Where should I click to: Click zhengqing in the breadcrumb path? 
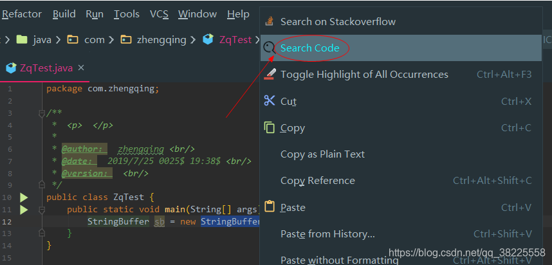[161, 40]
